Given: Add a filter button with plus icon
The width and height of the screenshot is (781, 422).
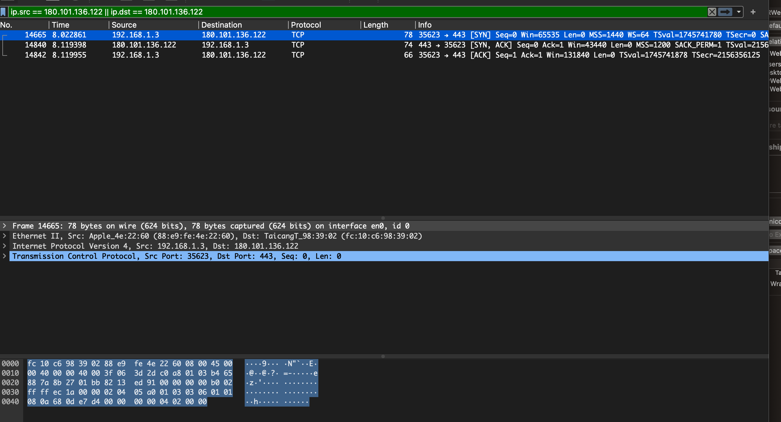Looking at the screenshot, I should 753,12.
